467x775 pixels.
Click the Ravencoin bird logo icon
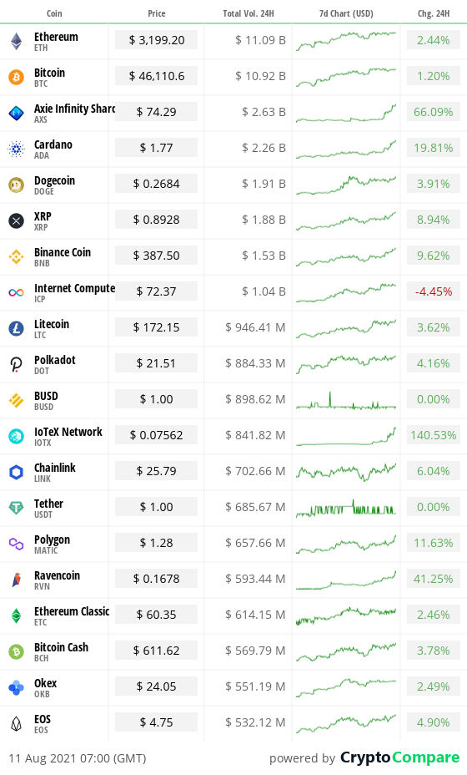tap(17, 580)
